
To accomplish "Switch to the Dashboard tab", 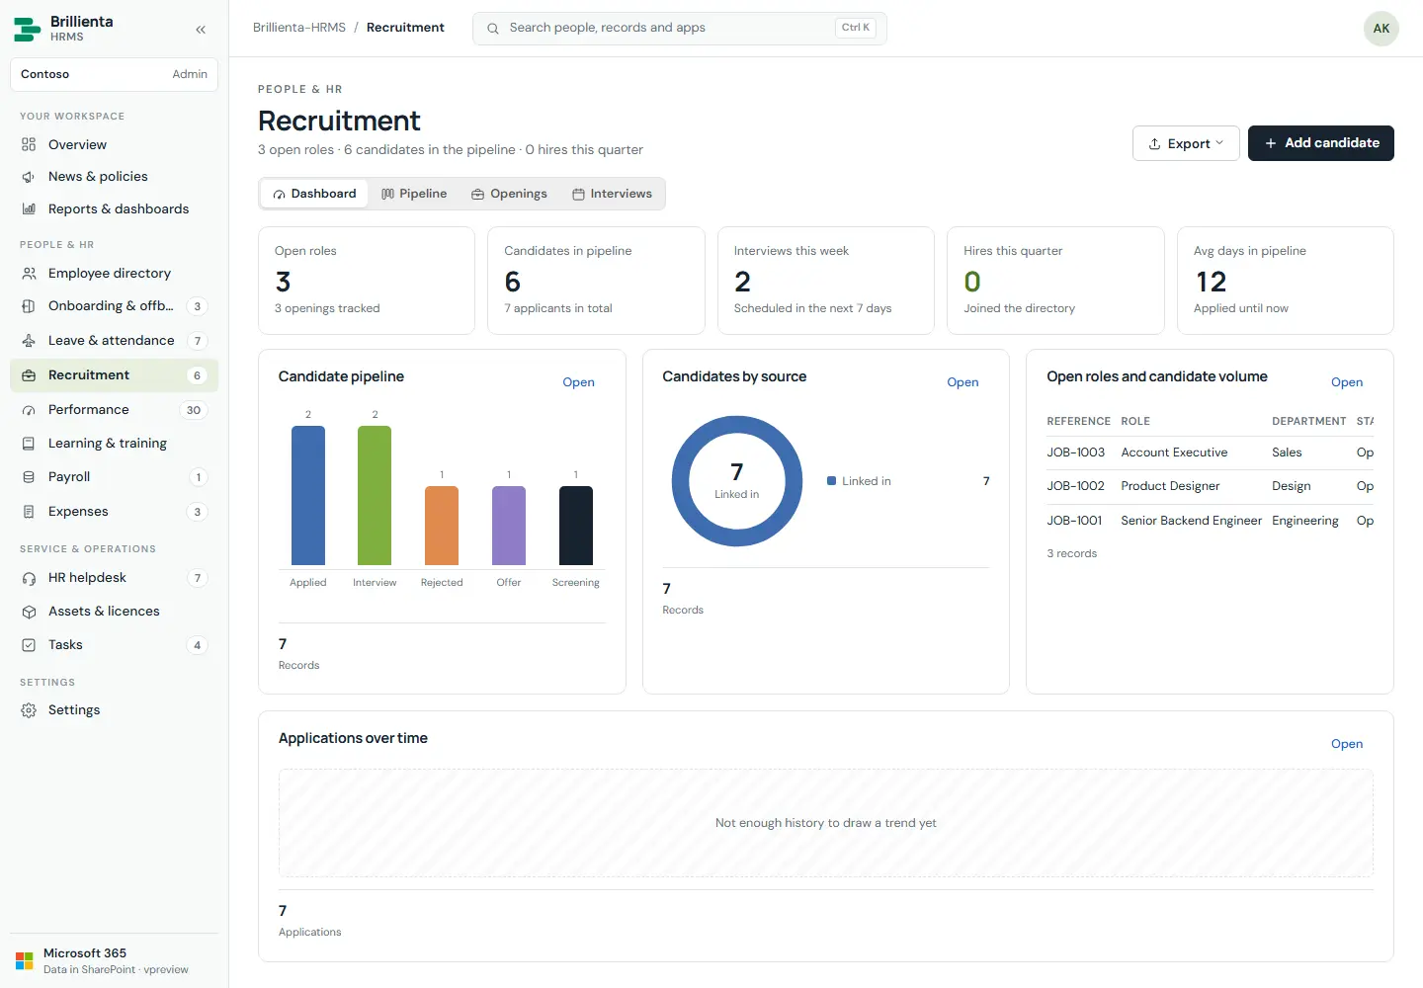I will click(314, 194).
